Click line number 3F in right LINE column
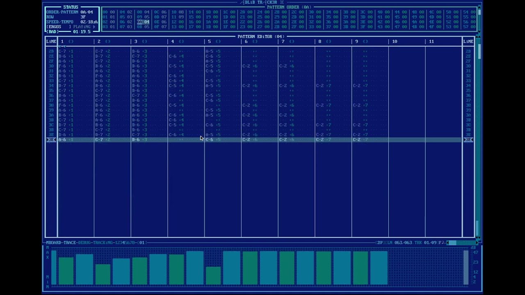 tap(468, 140)
